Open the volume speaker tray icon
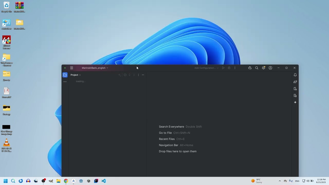 pyautogui.click(x=308, y=181)
